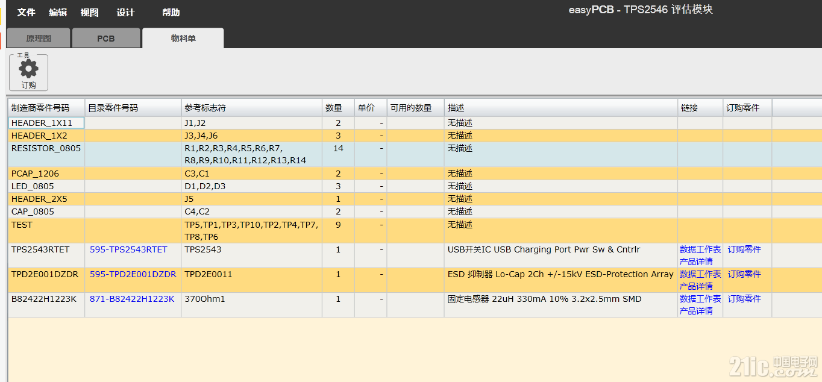Open the 871-B82422H1223K catalog link

click(132, 299)
